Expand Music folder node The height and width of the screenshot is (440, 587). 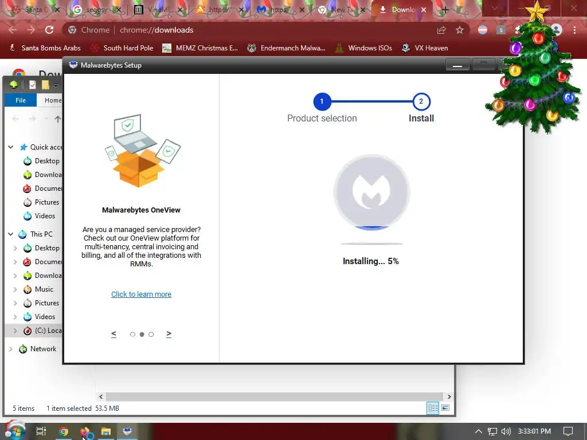[x=15, y=289]
